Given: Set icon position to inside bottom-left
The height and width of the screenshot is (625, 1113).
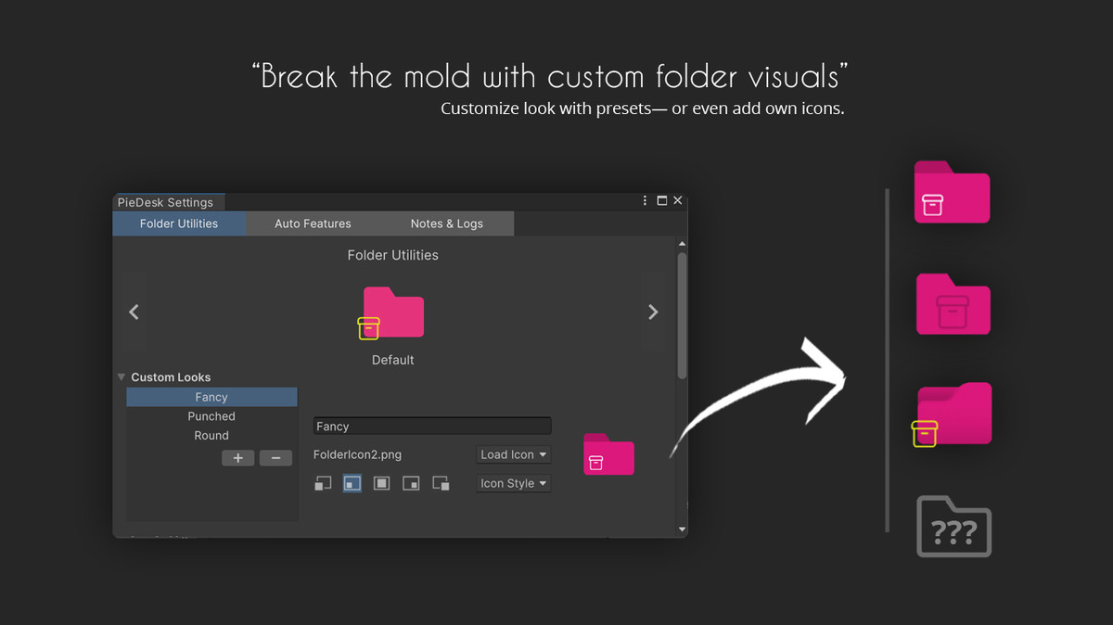Looking at the screenshot, I should (352, 483).
